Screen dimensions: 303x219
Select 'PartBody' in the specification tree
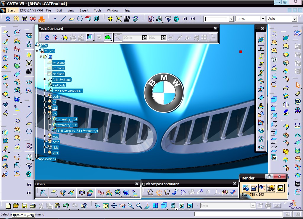(x=59, y=85)
